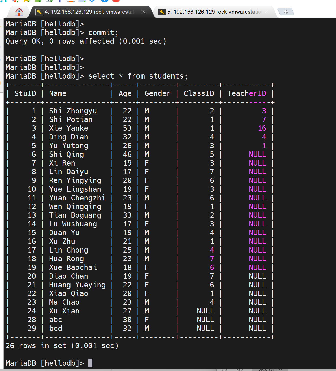Switch to tab 4 rock-vmwarestation session
Image resolution: width=336 pixels, height=371 pixels.
coord(89,12)
